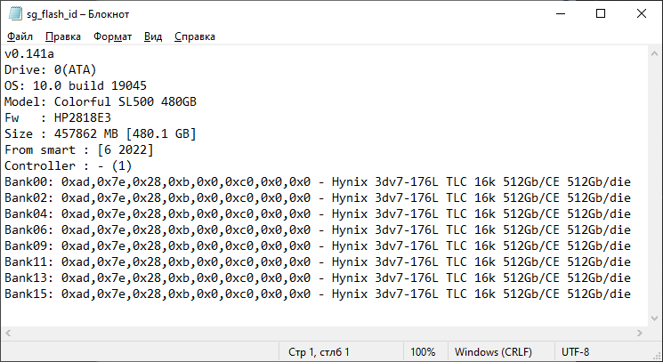
Task: Open the Справка menu
Action: 195,36
